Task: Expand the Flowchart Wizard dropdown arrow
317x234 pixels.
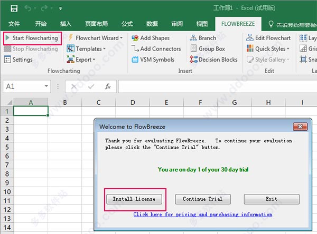Action: point(122,38)
